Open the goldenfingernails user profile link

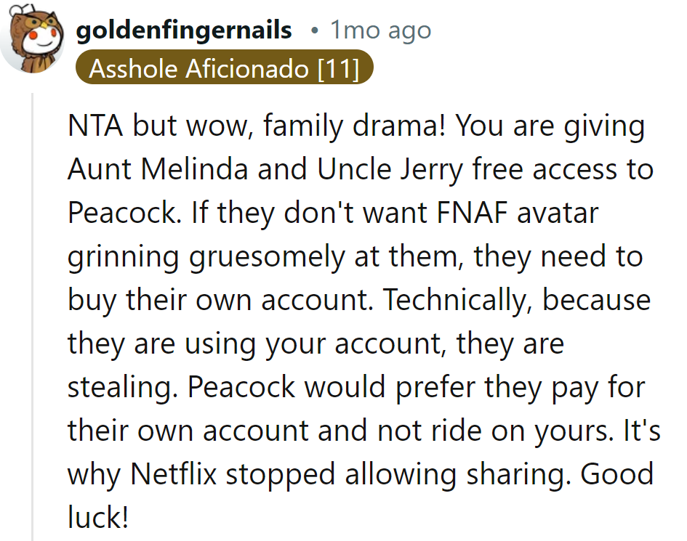click(184, 30)
